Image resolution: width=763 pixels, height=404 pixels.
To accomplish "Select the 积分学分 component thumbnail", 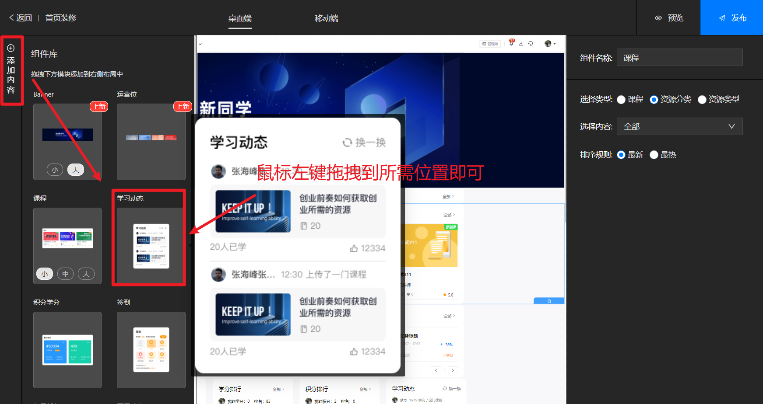I will point(67,350).
